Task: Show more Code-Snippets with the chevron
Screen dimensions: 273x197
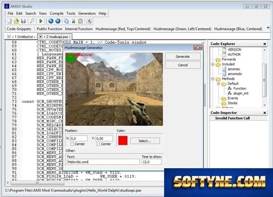Action: [268, 28]
